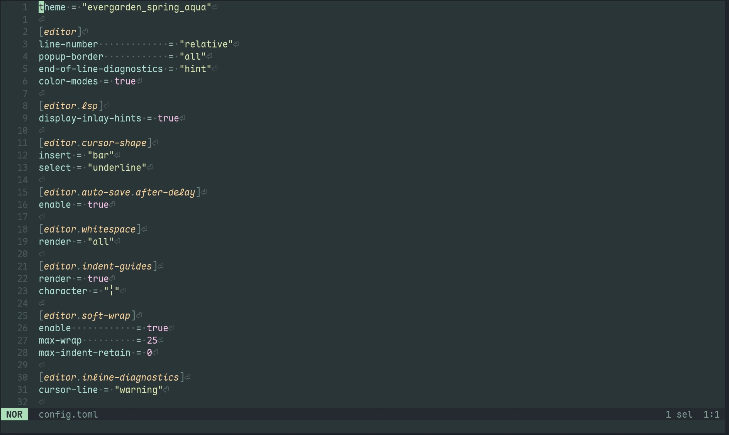Image resolution: width=729 pixels, height=435 pixels.
Task: Click the insert key
Action: click(x=55, y=155)
